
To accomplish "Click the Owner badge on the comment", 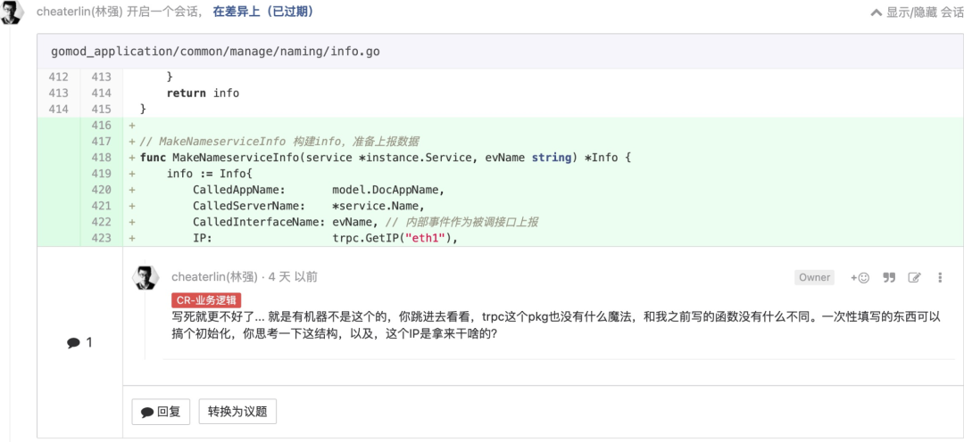I will (814, 277).
